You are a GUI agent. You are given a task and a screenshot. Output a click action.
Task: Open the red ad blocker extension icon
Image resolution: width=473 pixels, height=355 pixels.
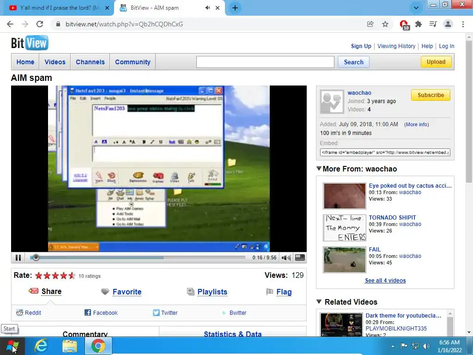[404, 25]
